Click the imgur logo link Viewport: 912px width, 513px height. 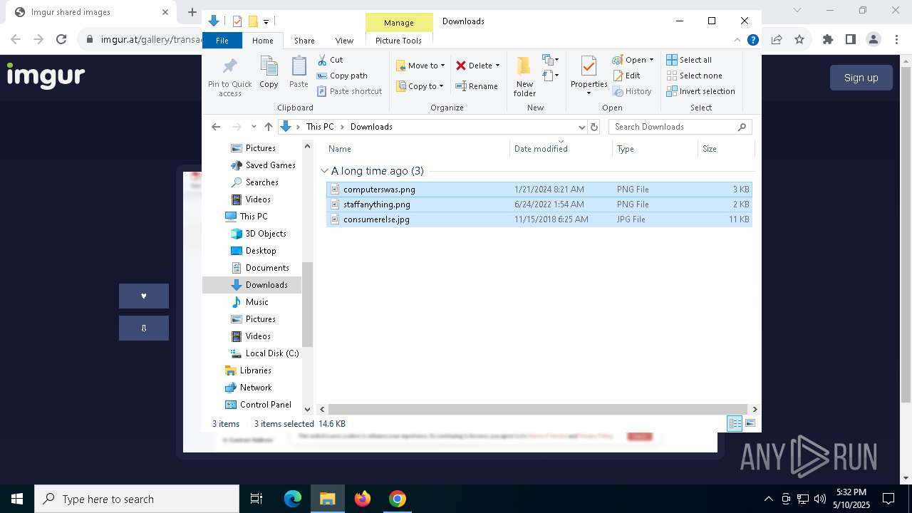click(x=46, y=76)
